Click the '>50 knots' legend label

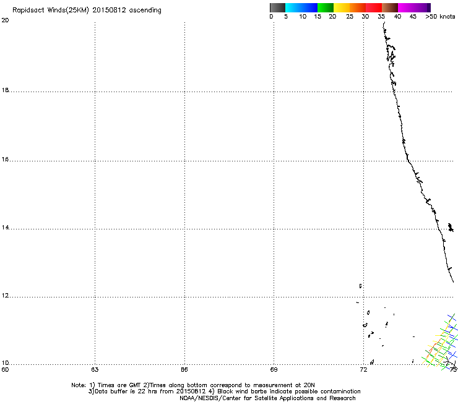tap(440, 17)
